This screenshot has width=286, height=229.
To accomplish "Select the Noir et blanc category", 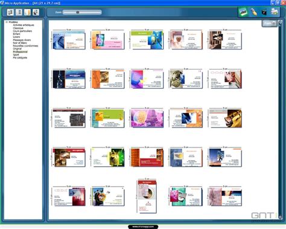I will pos(20,43).
